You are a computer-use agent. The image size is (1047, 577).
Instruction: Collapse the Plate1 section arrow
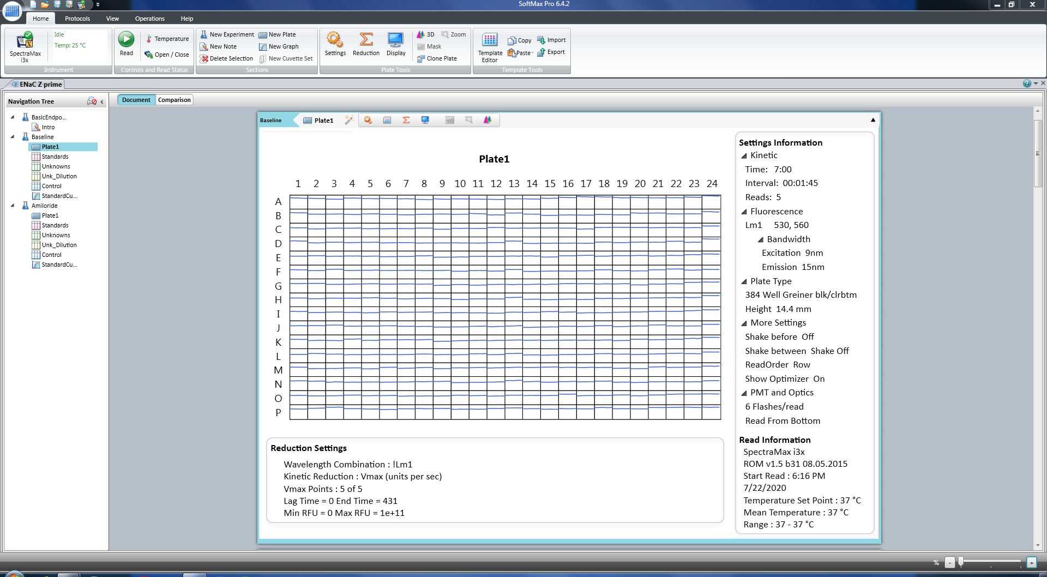[x=872, y=120]
